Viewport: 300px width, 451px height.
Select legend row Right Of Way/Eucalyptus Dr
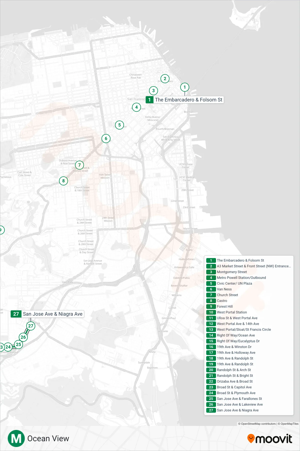coord(249,341)
